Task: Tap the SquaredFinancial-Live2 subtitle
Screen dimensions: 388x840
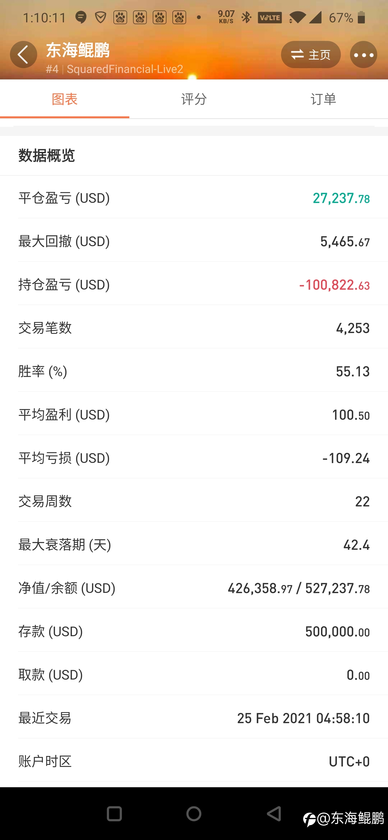Action: (x=125, y=69)
